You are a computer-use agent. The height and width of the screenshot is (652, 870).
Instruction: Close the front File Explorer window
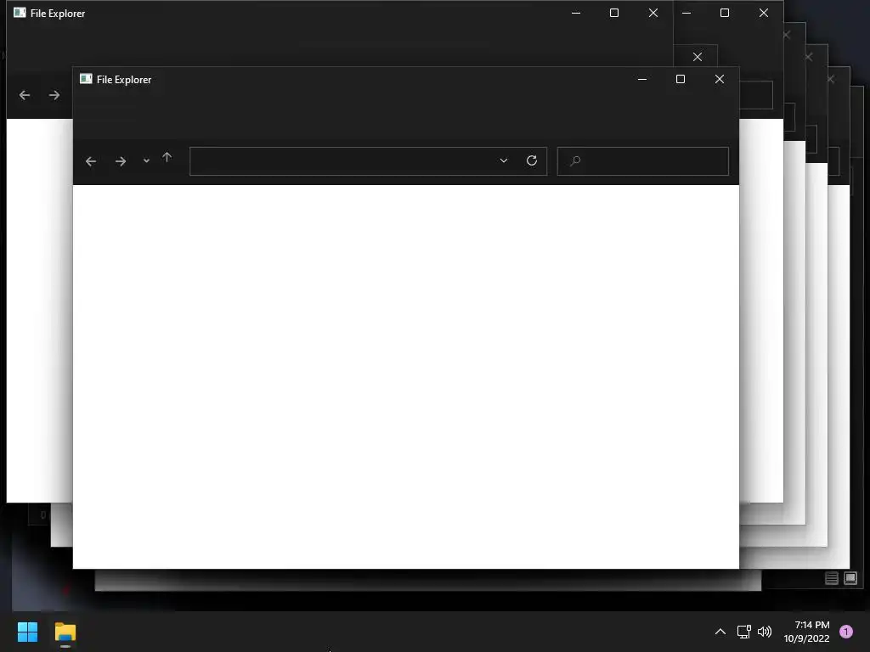[720, 79]
